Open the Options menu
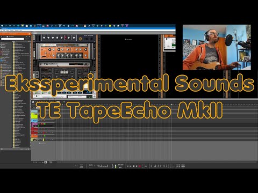This screenshot has height=193, width=258. pyautogui.click(x=12, y=30)
